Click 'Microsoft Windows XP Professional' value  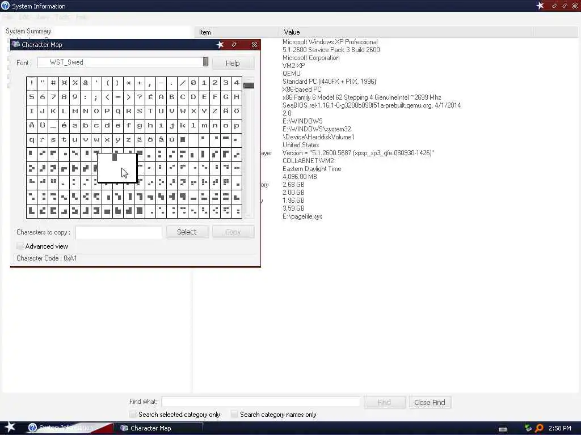(x=330, y=42)
